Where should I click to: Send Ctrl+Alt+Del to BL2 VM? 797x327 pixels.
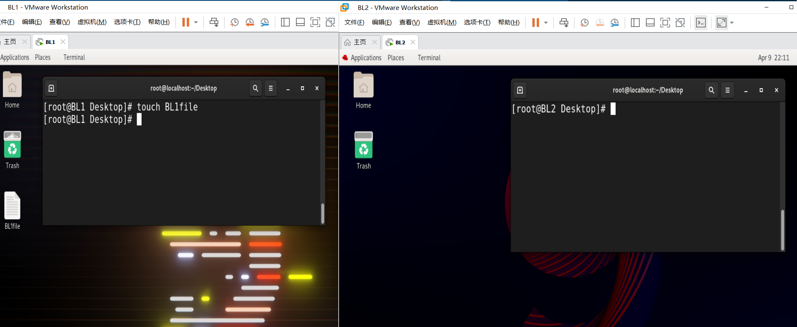pos(564,23)
